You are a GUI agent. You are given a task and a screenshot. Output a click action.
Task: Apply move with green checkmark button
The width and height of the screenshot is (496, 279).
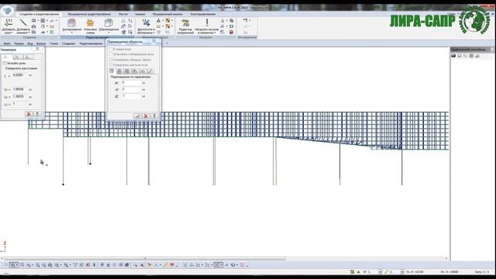[x=137, y=116]
